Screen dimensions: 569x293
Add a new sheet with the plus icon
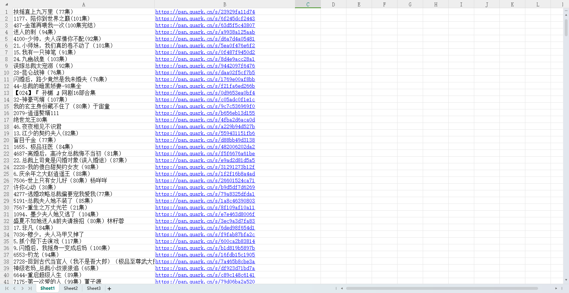coord(109,289)
